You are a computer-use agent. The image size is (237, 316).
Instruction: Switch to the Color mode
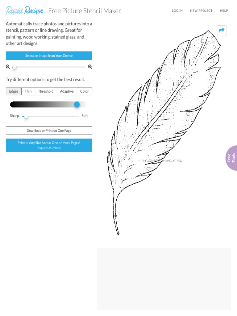click(85, 91)
